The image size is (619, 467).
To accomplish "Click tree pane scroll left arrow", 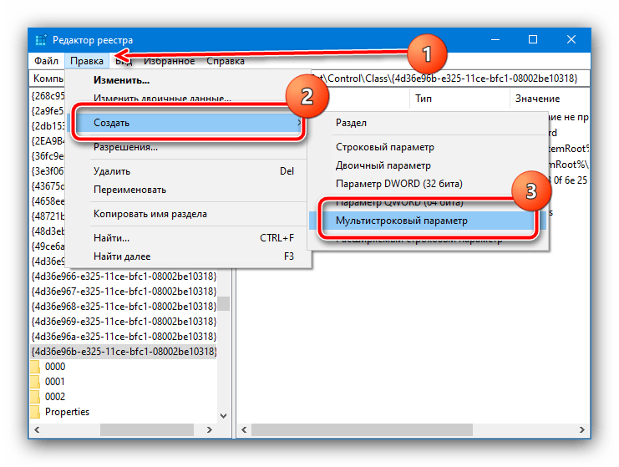I will (37, 430).
